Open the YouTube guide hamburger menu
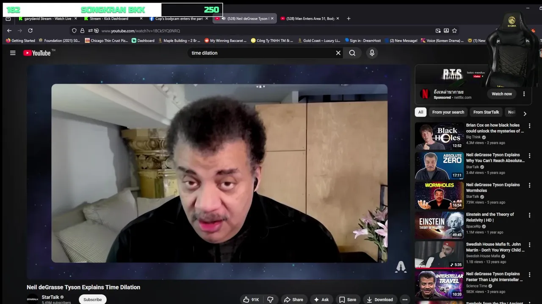 pyautogui.click(x=13, y=53)
